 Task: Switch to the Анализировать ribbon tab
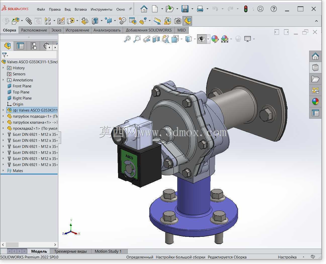click(x=107, y=30)
